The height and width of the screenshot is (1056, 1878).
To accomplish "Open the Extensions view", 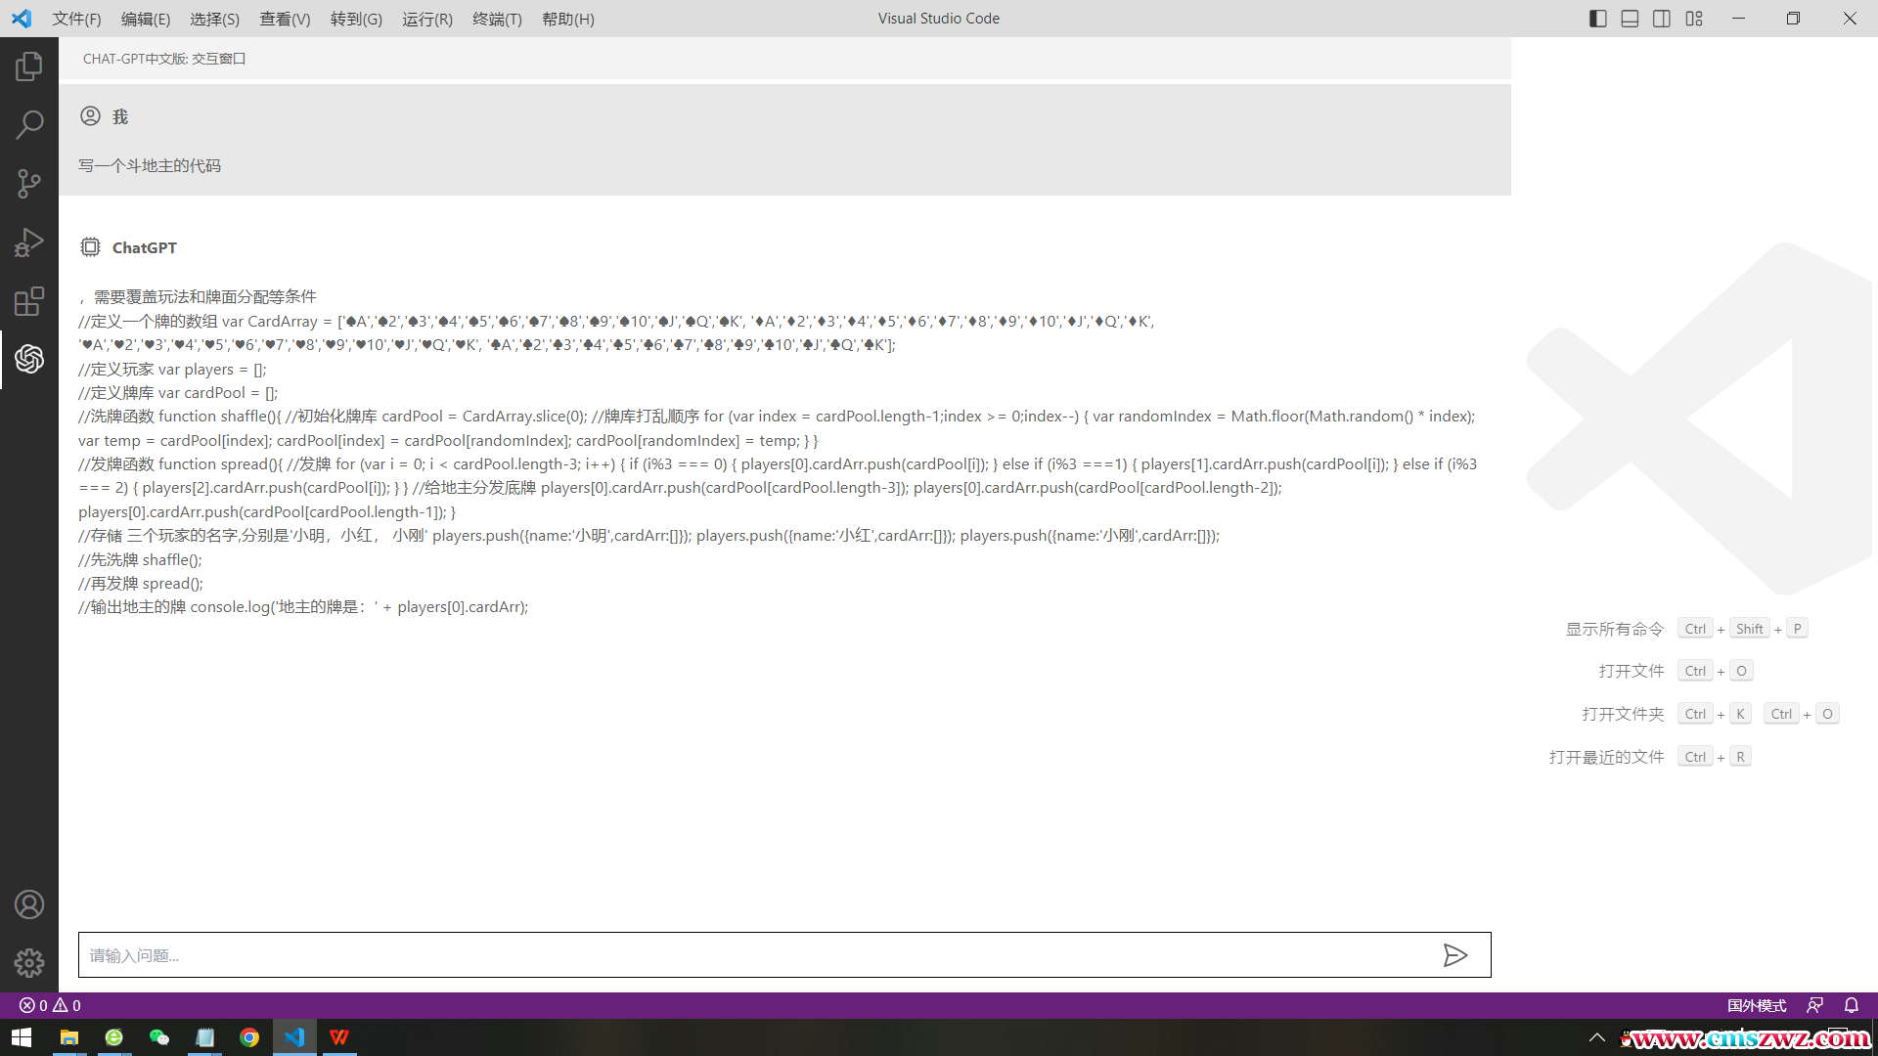I will click(x=29, y=301).
